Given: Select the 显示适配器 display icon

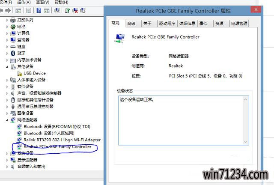Looking at the screenshot, I should 13,160.
